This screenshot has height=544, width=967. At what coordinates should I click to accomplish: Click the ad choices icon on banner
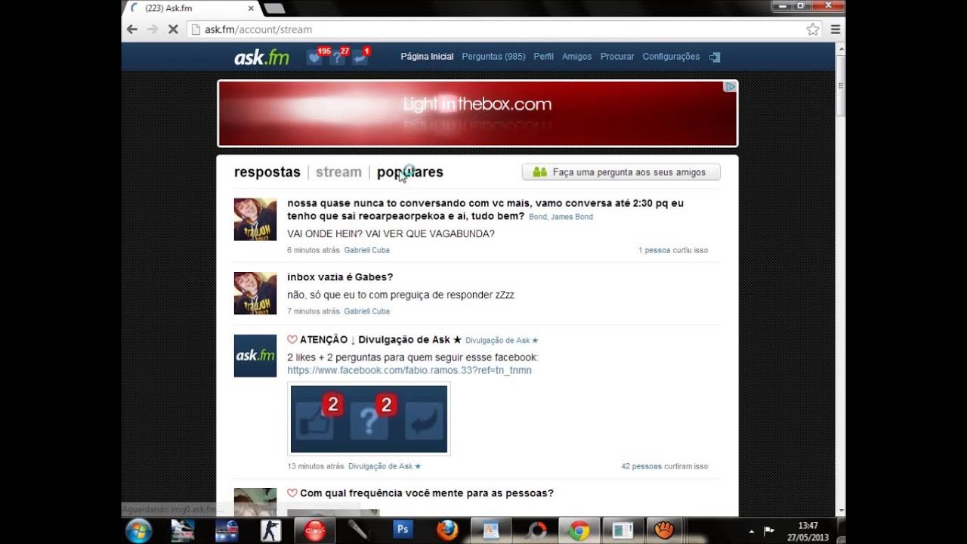731,87
